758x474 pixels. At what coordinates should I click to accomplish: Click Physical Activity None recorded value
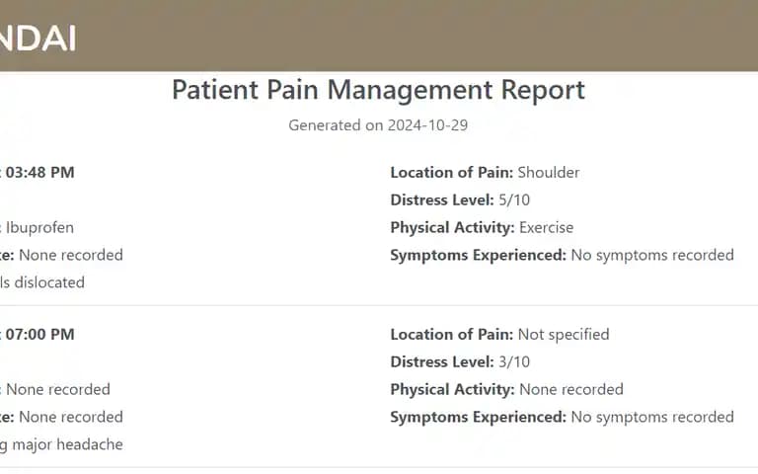(x=570, y=390)
